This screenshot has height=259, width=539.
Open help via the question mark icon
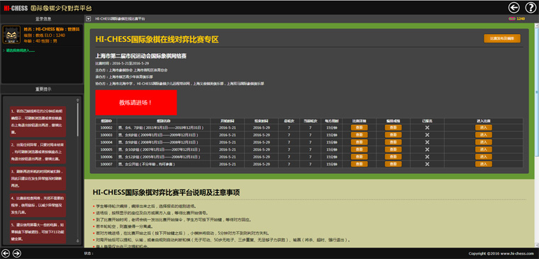pos(530,7)
